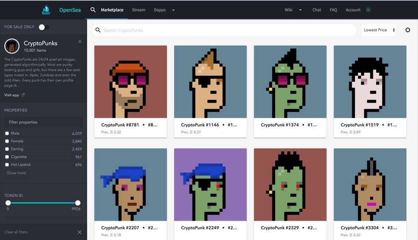Select the CryptoPunk #1146 mohawk punk image

tap(210, 82)
